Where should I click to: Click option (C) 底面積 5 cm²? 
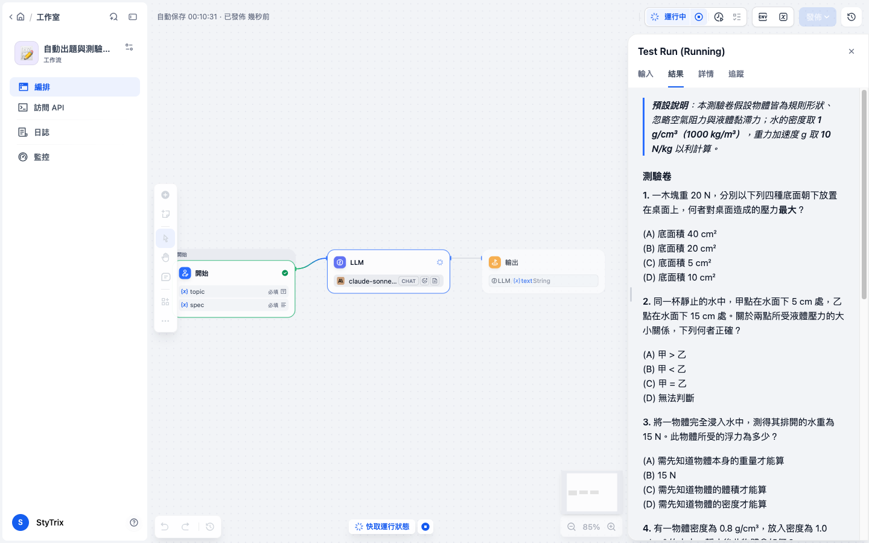click(x=677, y=263)
